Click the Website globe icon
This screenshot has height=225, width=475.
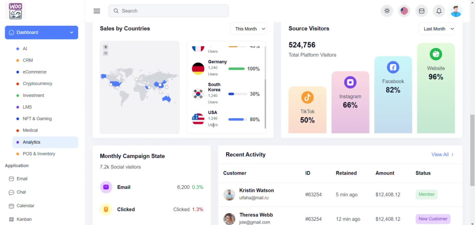click(x=436, y=54)
